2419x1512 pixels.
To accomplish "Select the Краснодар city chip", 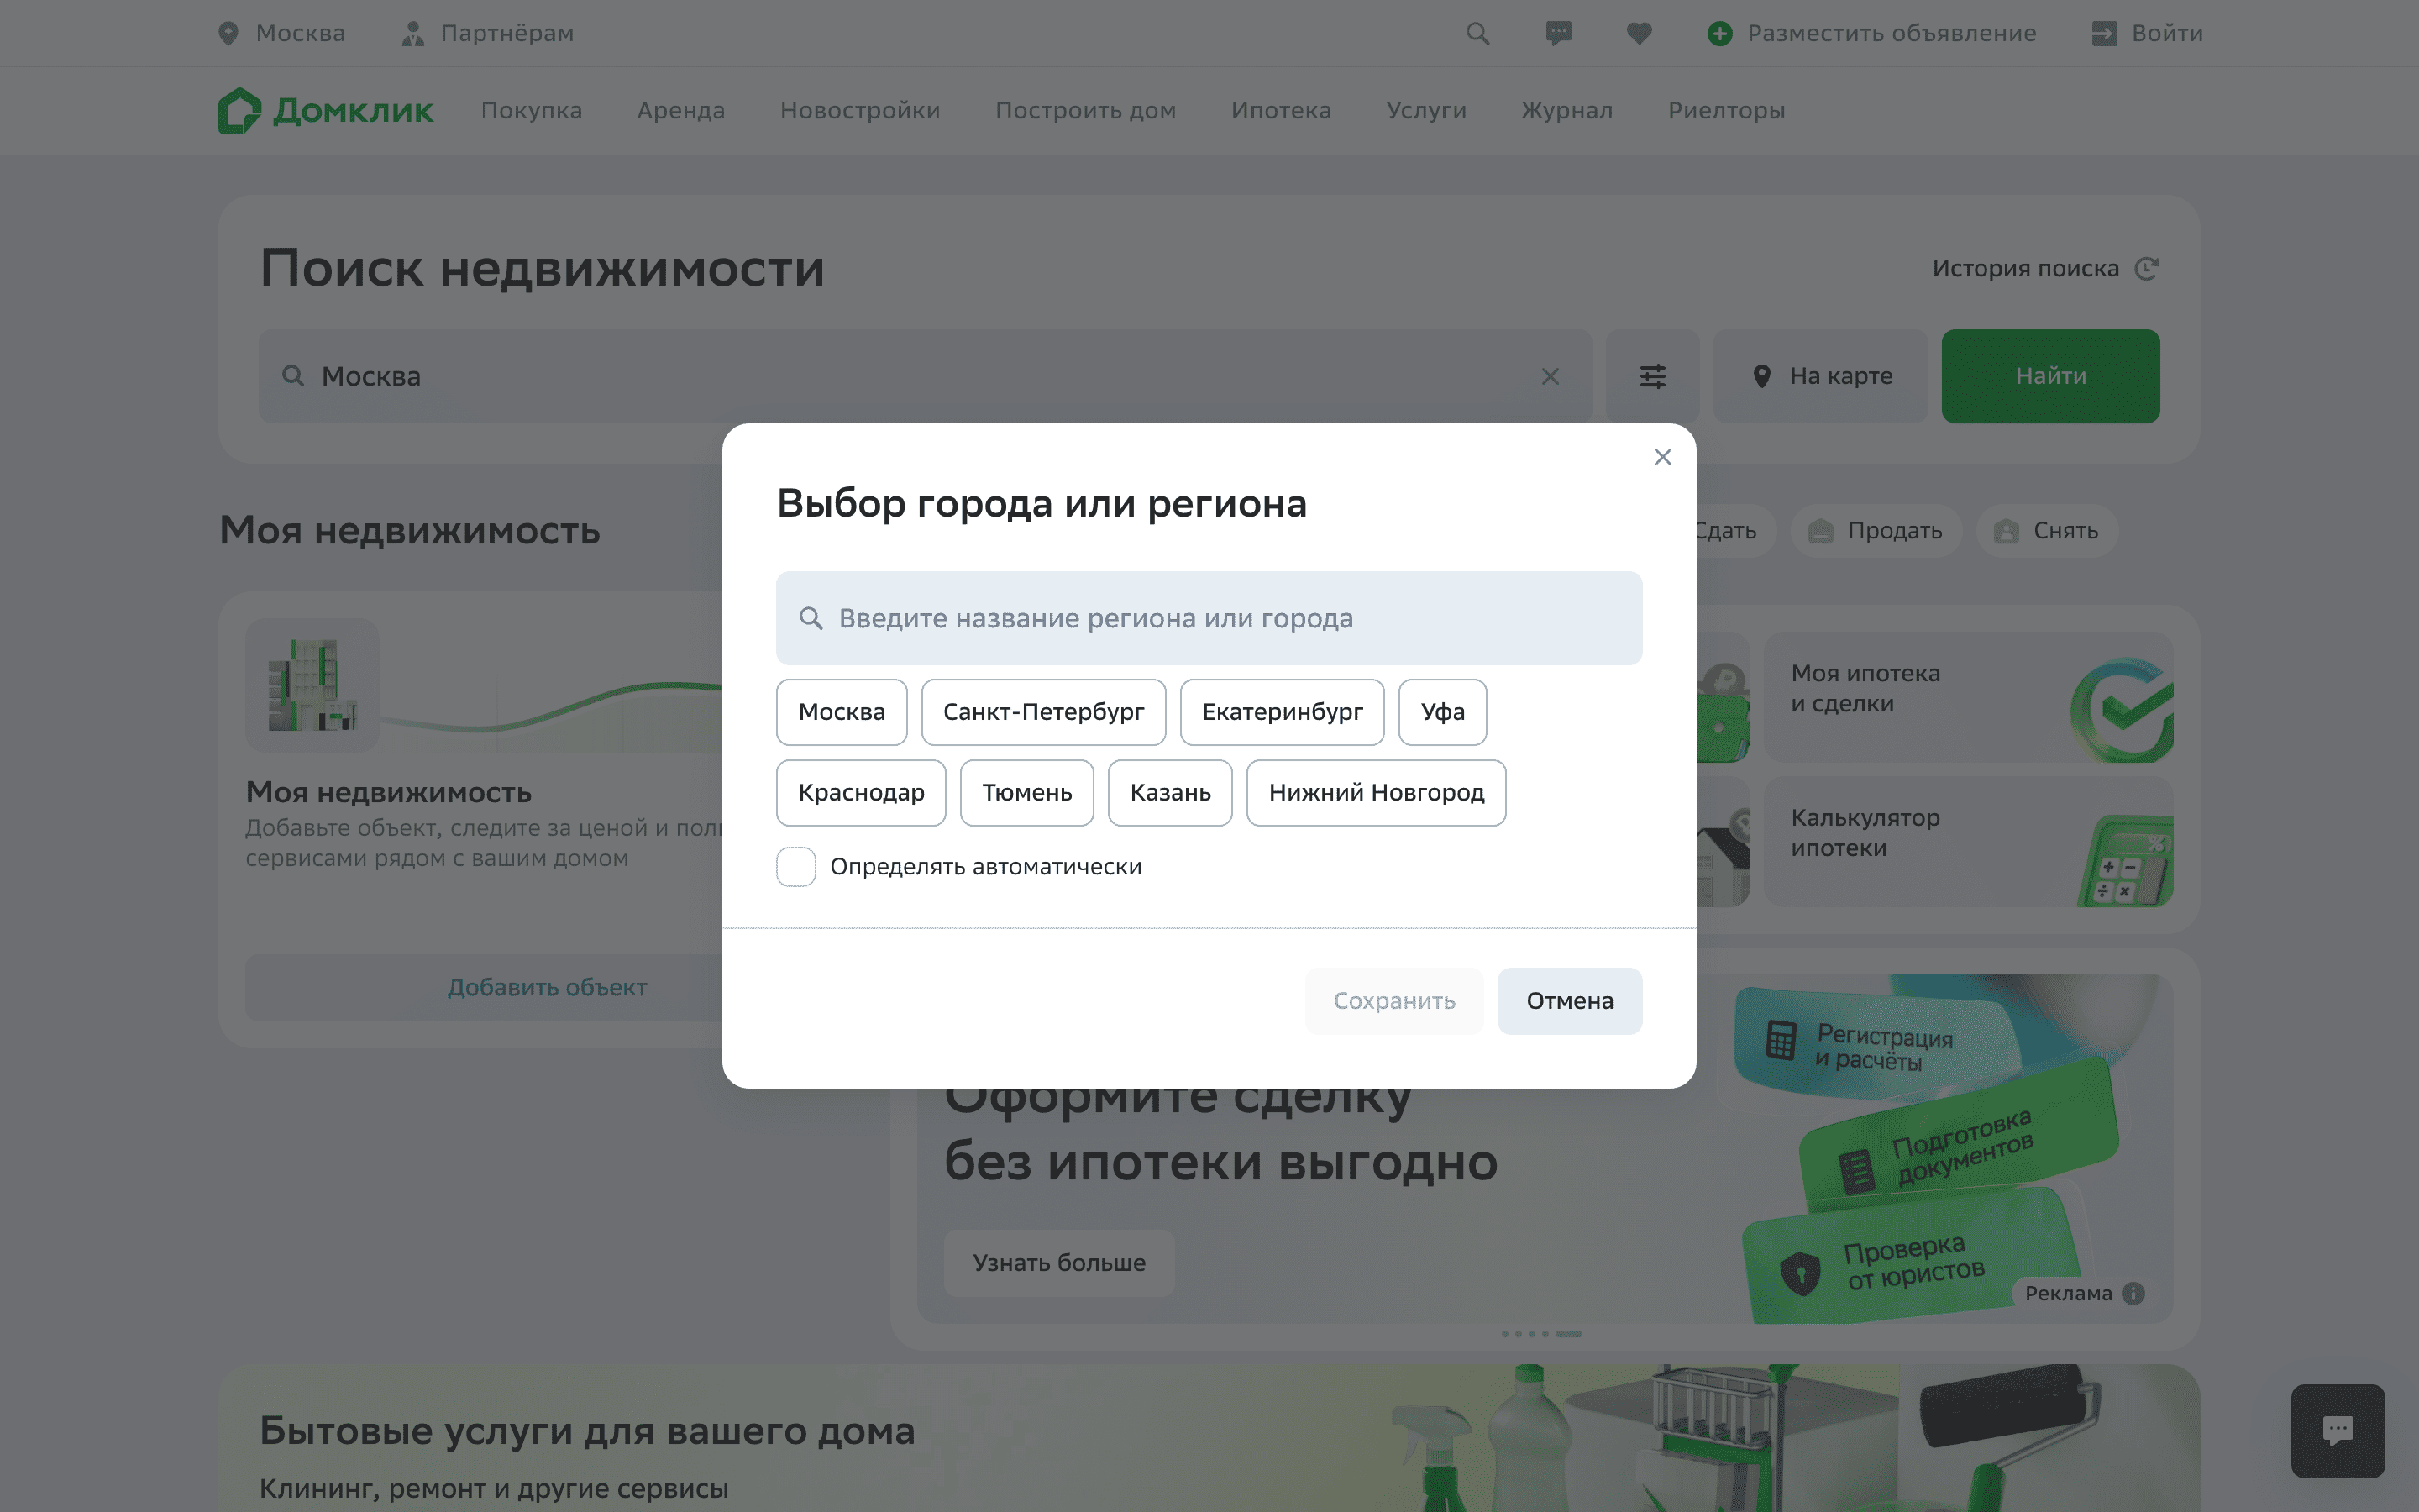I will 861,793.
